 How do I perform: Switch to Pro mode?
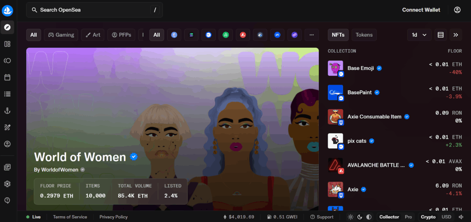408,217
